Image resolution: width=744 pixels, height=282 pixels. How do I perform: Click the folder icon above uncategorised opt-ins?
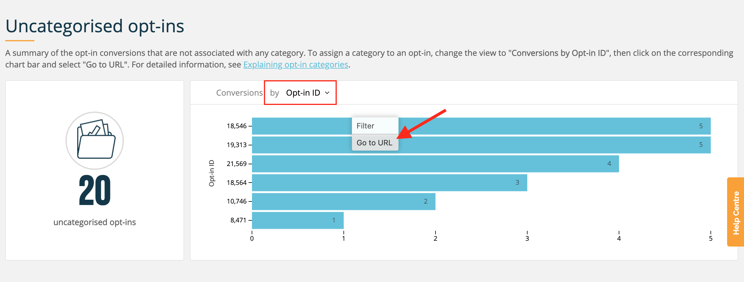click(x=95, y=140)
